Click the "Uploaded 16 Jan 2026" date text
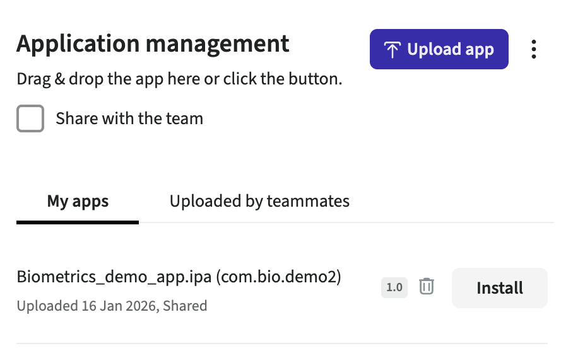Viewport: 573px width, 363px height. pos(87,306)
